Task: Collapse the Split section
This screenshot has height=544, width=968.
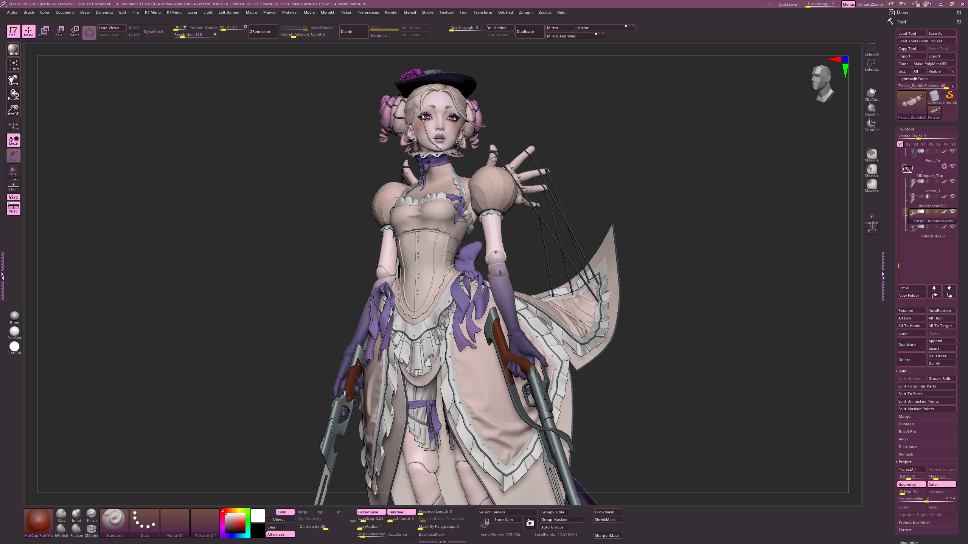Action: coord(903,371)
